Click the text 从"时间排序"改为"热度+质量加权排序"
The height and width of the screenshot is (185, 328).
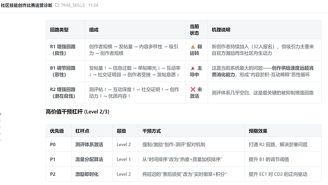(x=182, y=159)
